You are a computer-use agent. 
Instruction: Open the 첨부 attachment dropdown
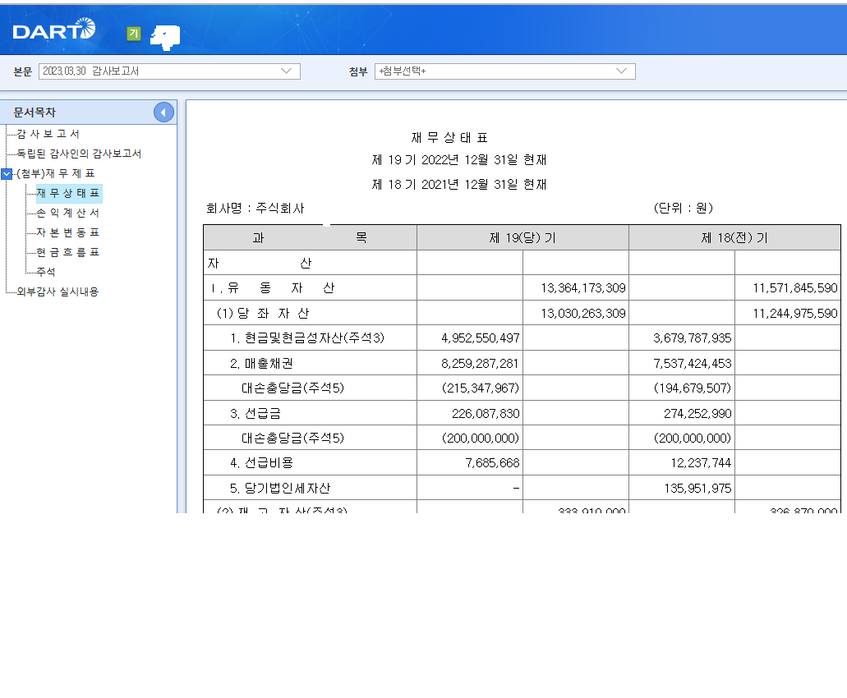click(505, 71)
